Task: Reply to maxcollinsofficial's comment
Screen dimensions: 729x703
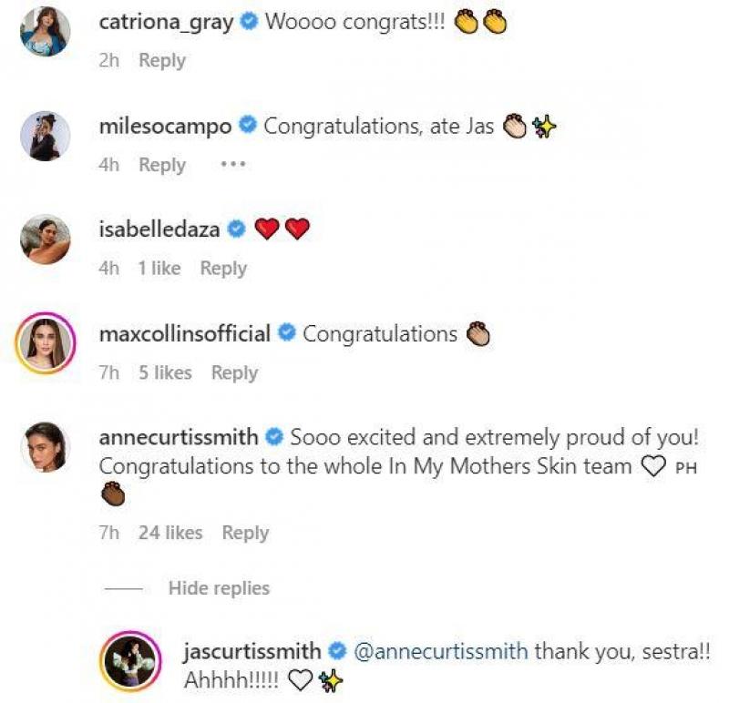Action: point(234,372)
